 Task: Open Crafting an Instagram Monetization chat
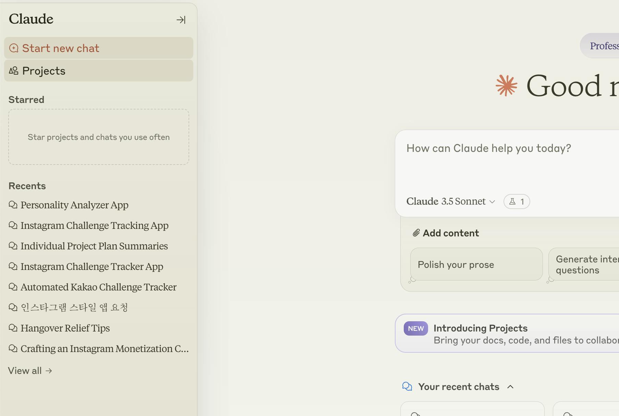[x=105, y=349]
